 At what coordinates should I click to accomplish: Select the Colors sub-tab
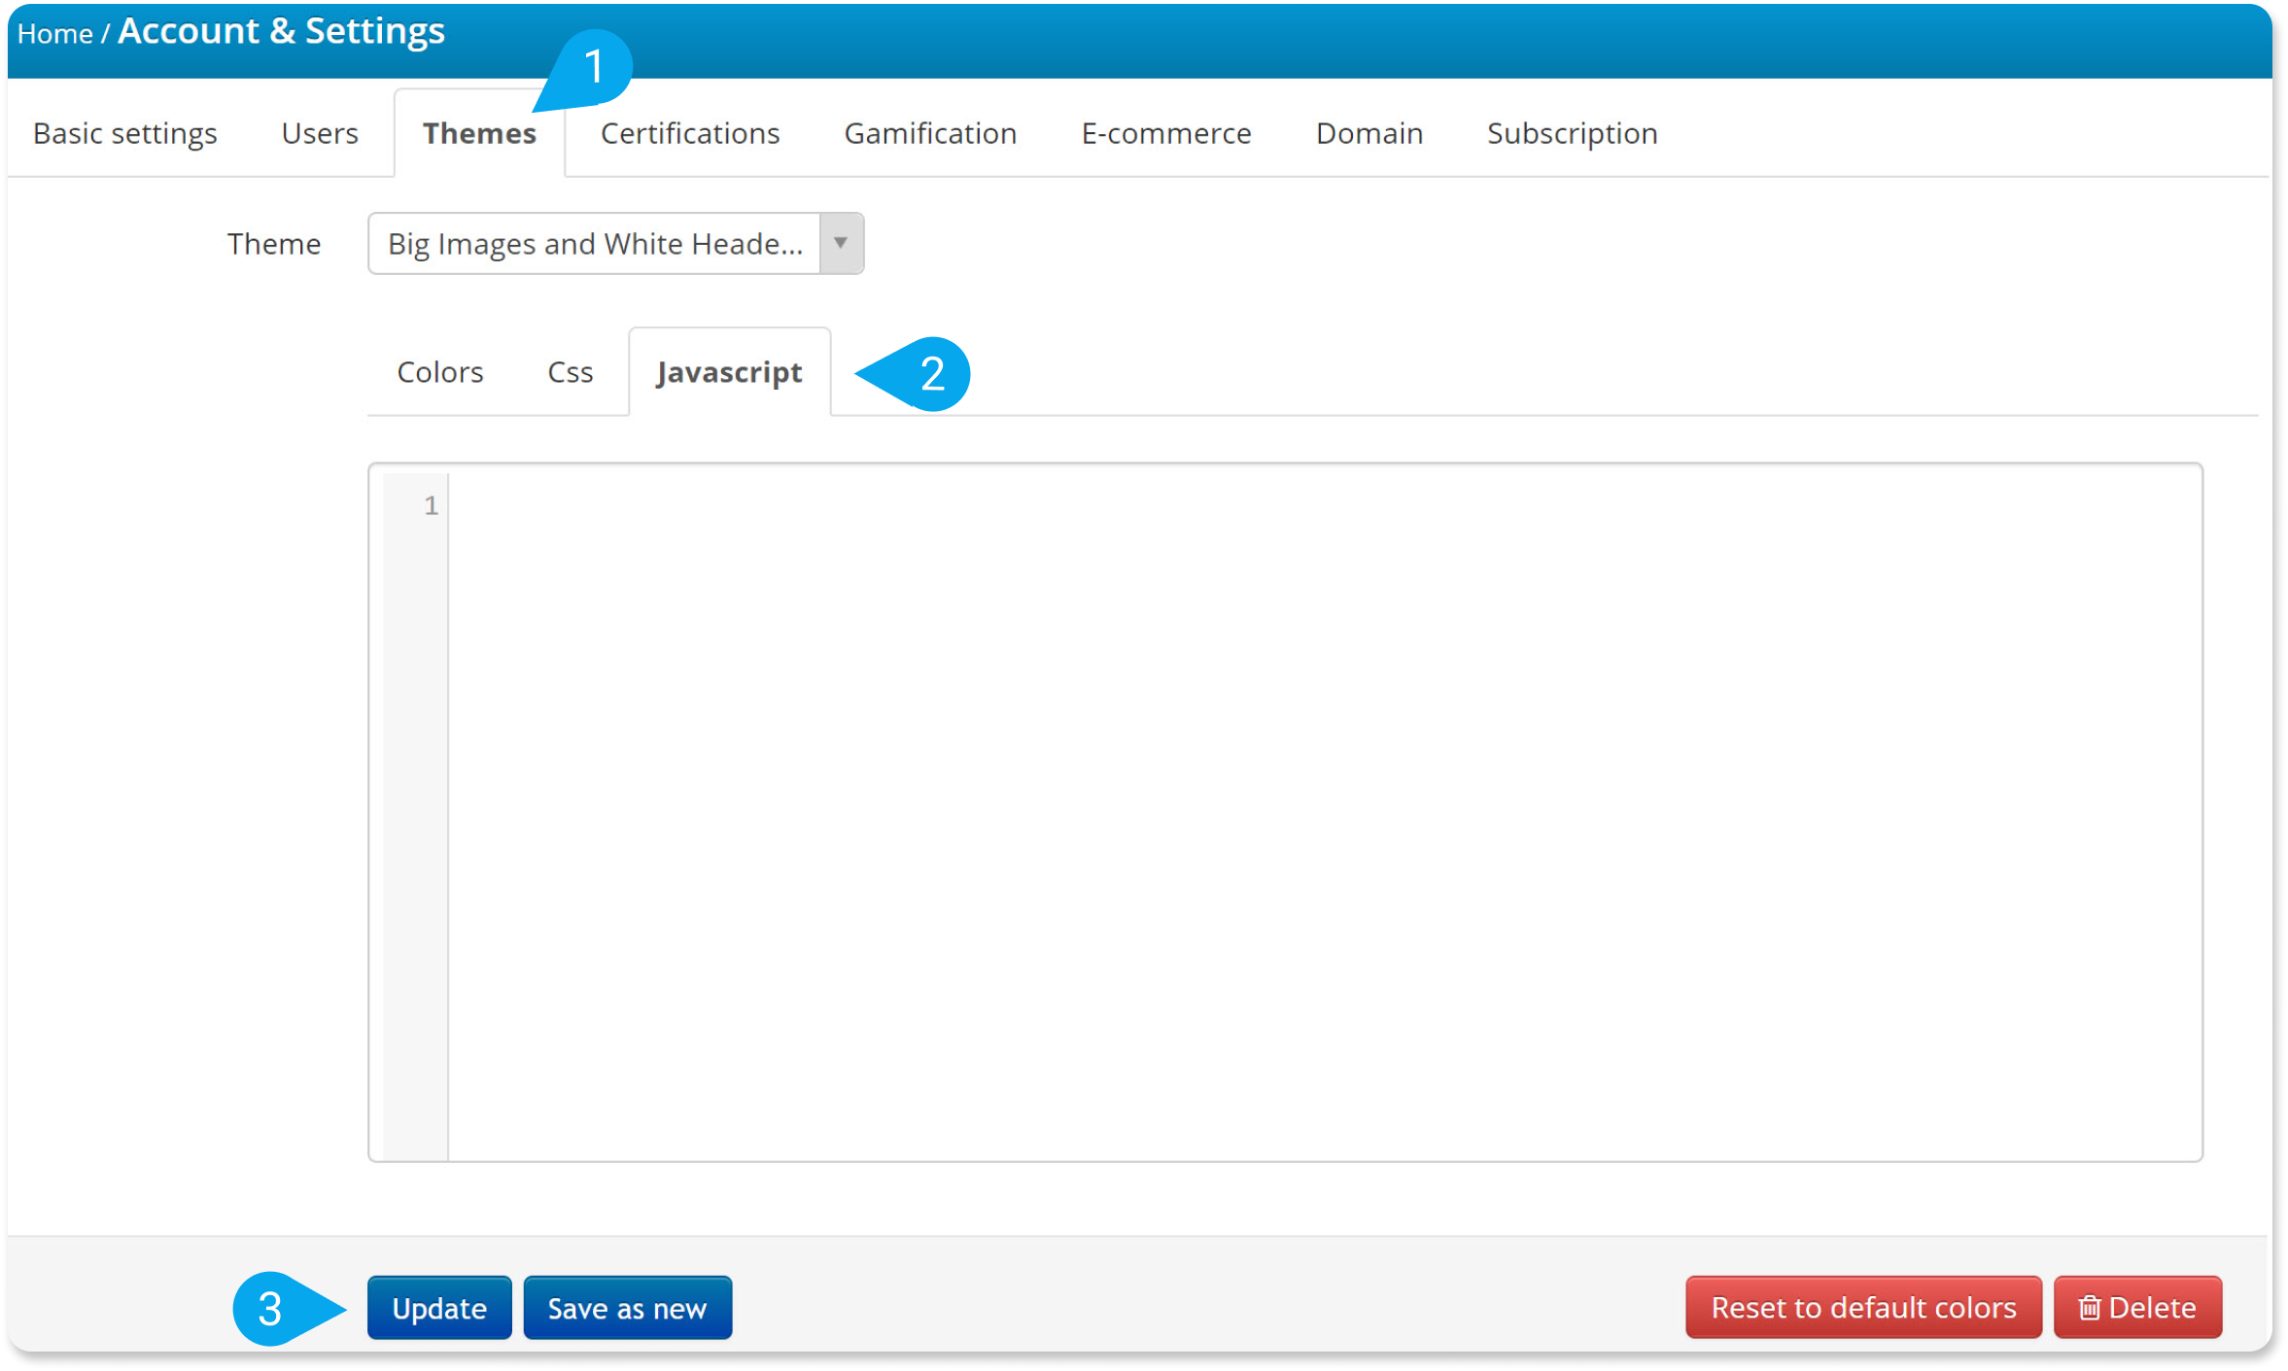coord(439,372)
